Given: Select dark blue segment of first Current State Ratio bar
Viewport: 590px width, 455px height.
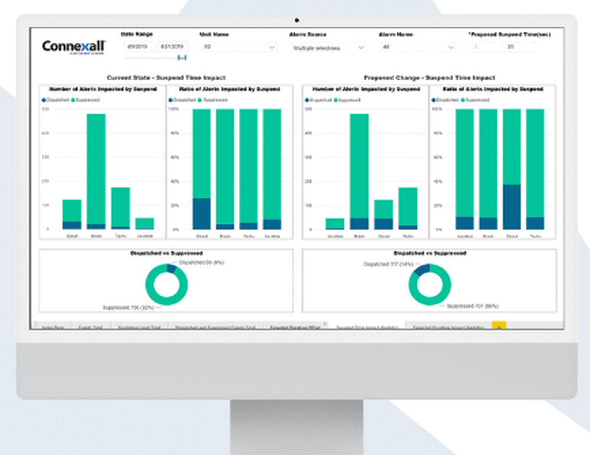Looking at the screenshot, I should pos(202,214).
